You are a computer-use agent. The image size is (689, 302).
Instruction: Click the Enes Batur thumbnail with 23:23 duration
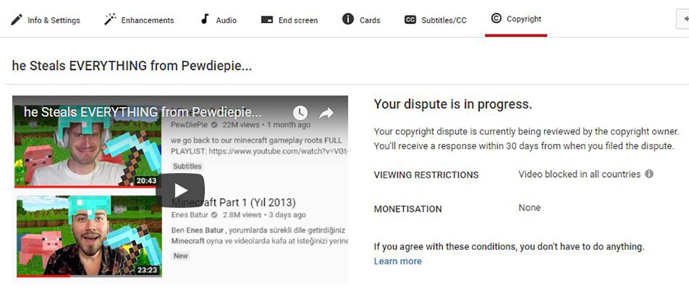click(89, 236)
